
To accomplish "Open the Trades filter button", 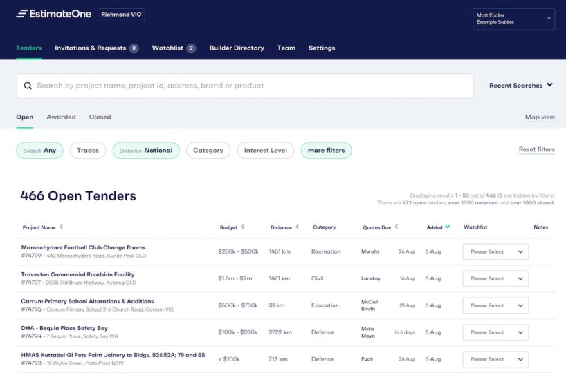I will 88,150.
